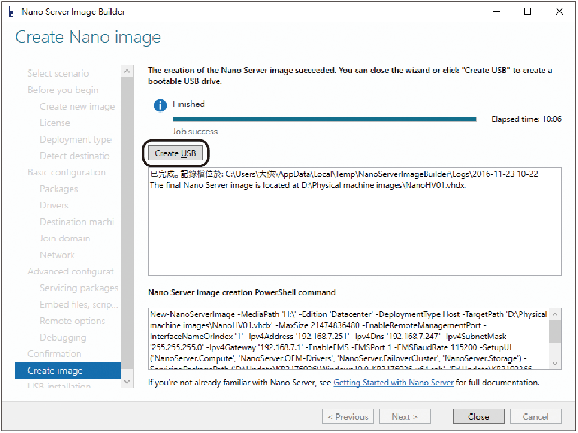
Task: Click the sidebar vertical scrollbar track
Action: coord(127,226)
